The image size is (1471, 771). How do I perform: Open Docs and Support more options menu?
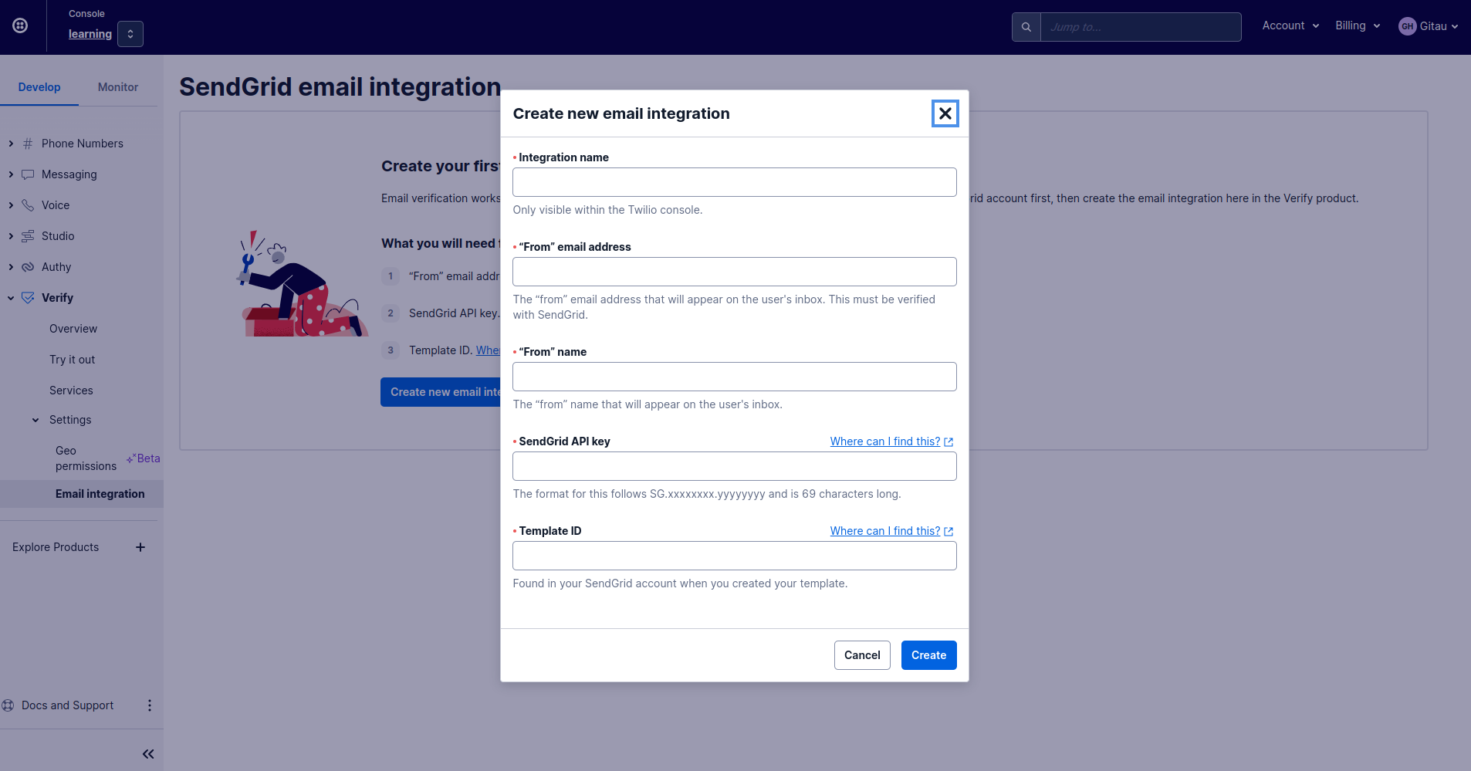click(x=150, y=705)
